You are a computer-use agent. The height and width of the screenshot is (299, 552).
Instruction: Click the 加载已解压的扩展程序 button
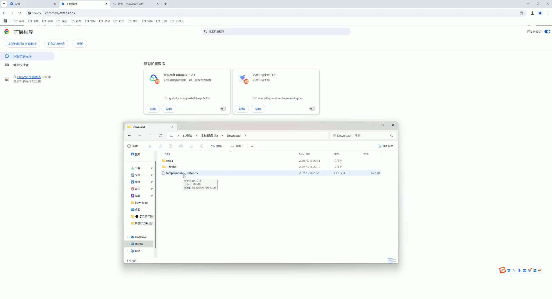[22, 44]
